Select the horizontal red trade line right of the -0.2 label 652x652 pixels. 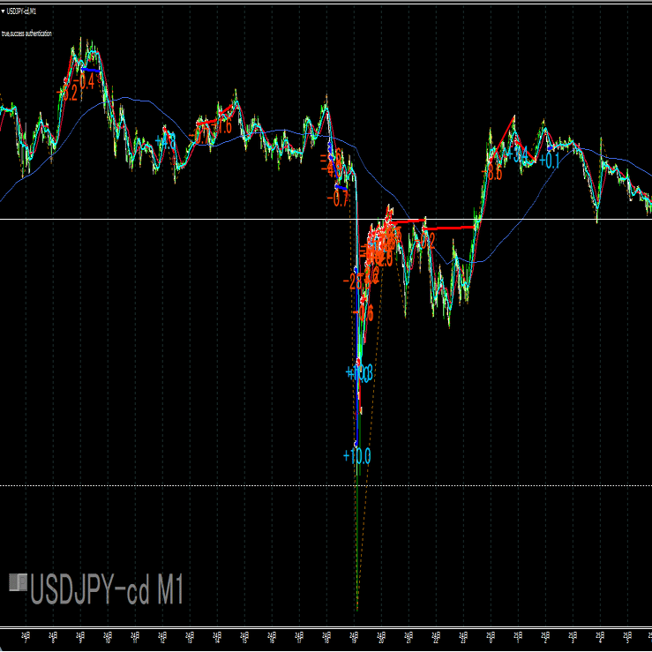[449, 228]
